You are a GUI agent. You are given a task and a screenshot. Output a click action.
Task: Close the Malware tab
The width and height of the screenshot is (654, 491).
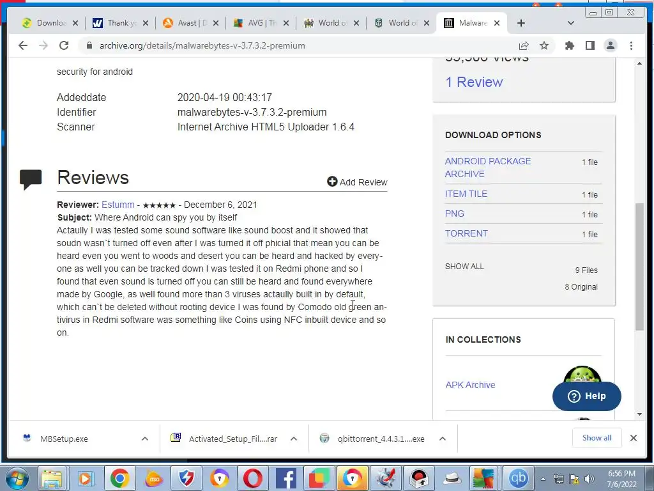[x=497, y=23]
